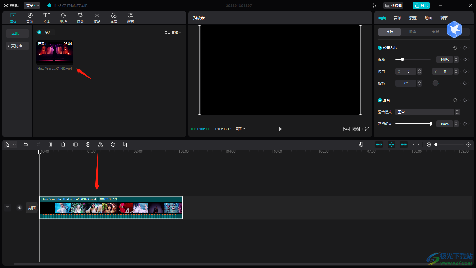Click the X position stepper arrows
This screenshot has width=476, height=268.
(x=419, y=71)
